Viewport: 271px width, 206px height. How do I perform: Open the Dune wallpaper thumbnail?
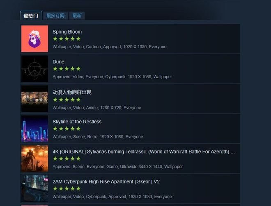[x=35, y=69]
